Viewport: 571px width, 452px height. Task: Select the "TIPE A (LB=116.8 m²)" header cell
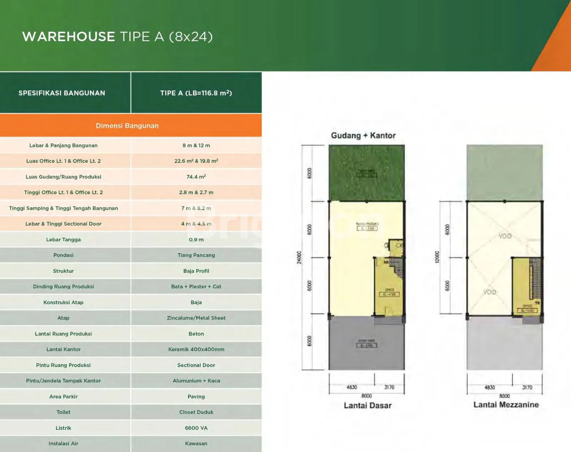[x=196, y=93]
